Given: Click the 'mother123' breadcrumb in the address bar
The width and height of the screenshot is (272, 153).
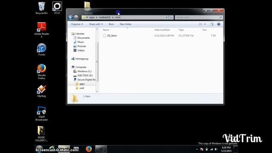Looking at the screenshot, I should pos(105,17).
